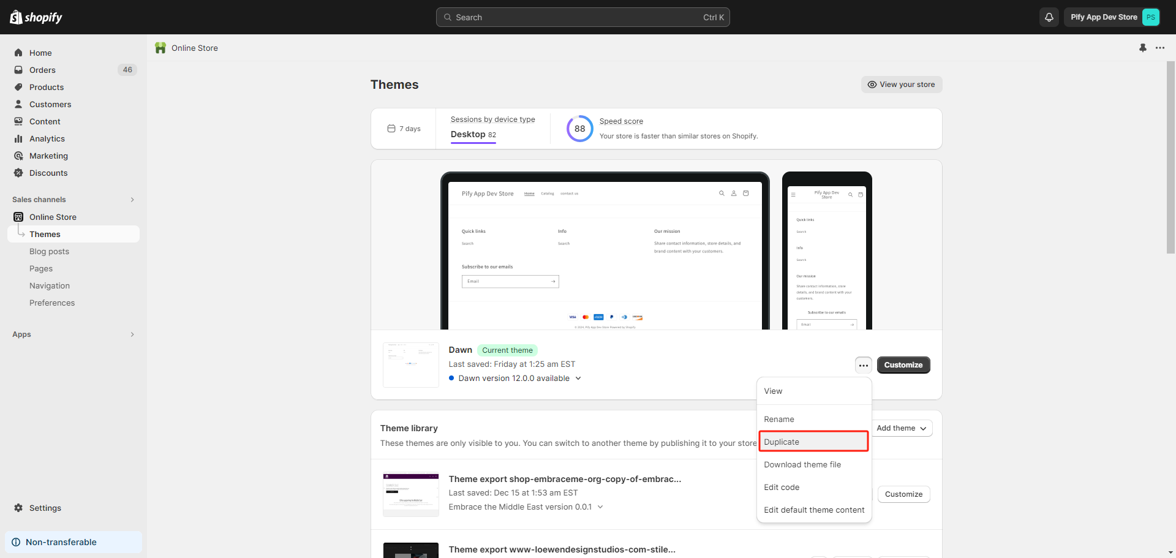Click the Current theme badge
This screenshot has width=1176, height=558.
(x=507, y=350)
